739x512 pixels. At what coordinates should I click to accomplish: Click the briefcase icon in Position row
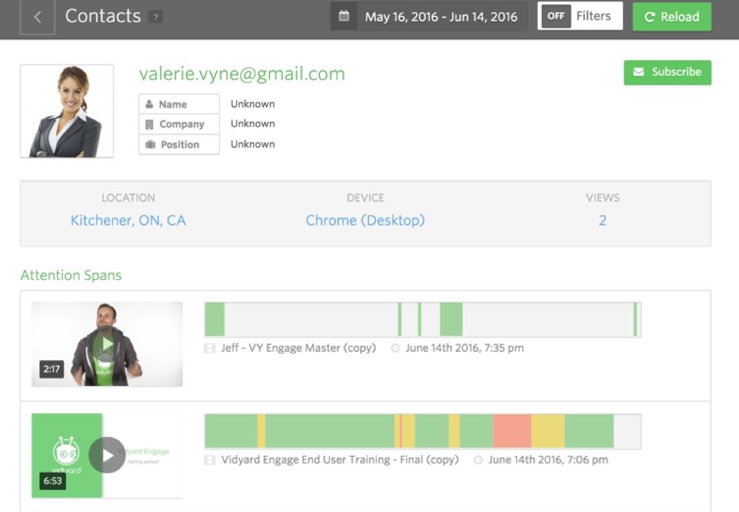pyautogui.click(x=150, y=144)
